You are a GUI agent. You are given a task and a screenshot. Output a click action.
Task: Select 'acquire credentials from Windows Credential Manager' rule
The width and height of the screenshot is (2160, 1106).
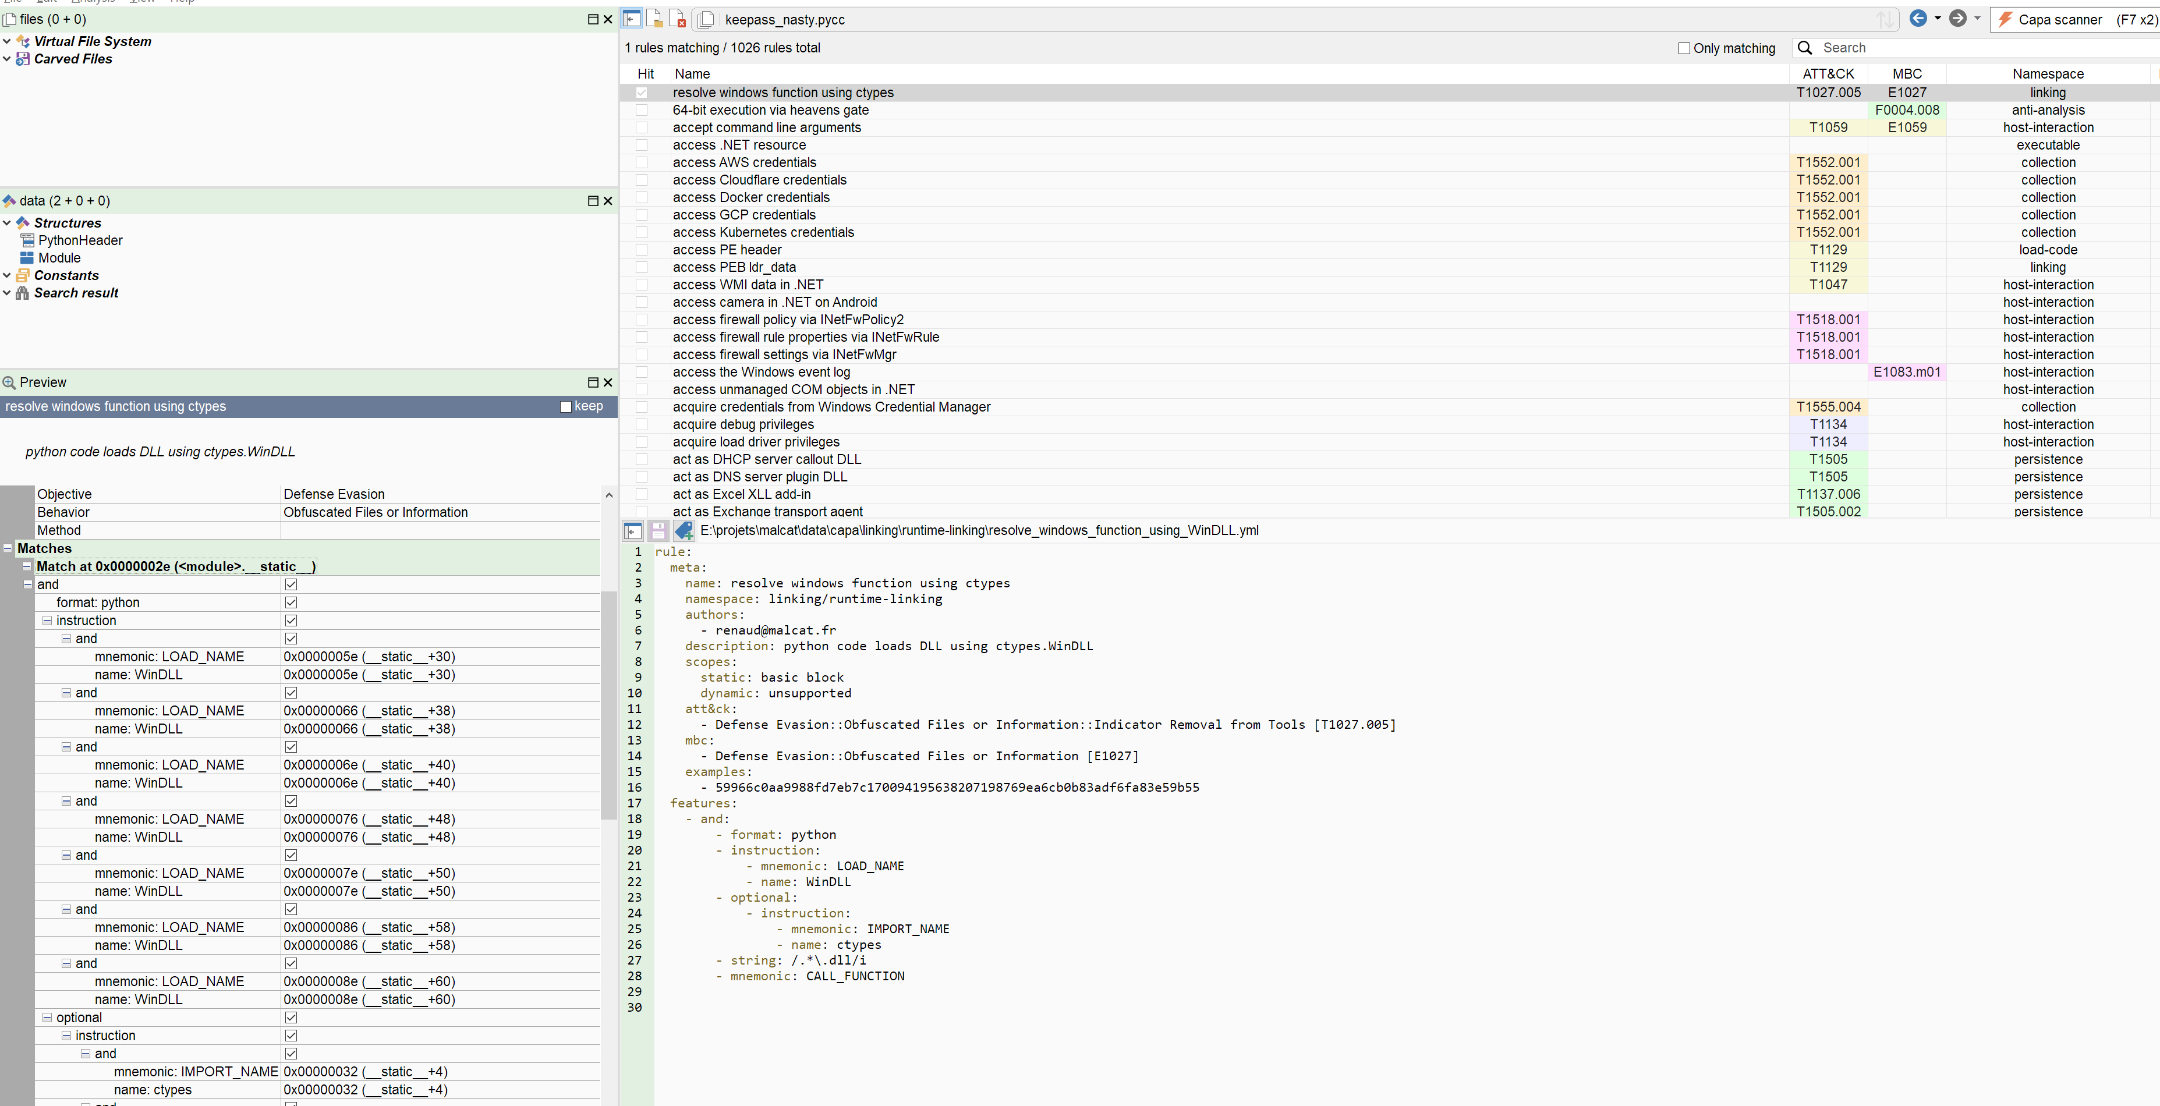coord(1390,407)
